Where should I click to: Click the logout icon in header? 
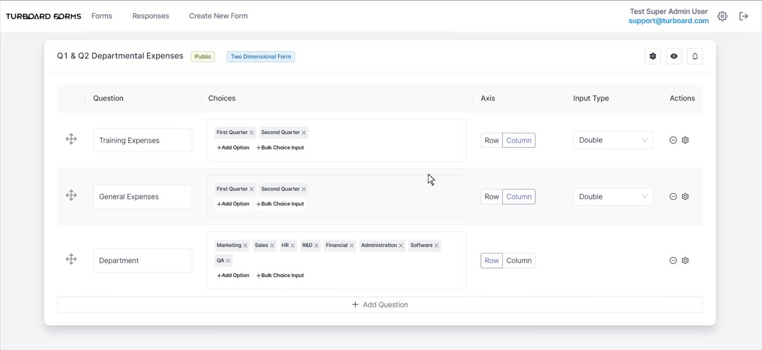click(744, 16)
